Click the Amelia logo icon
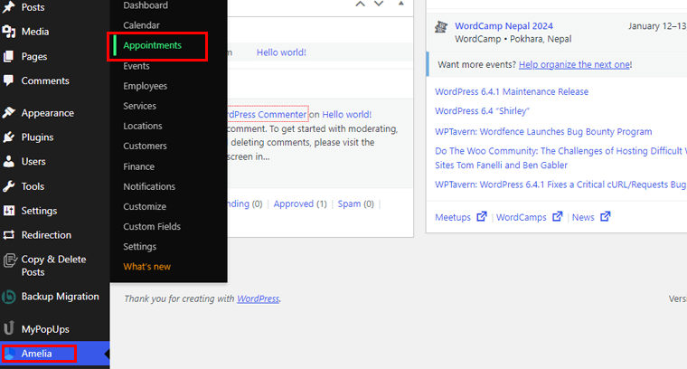Image resolution: width=687 pixels, height=369 pixels. click(x=10, y=354)
